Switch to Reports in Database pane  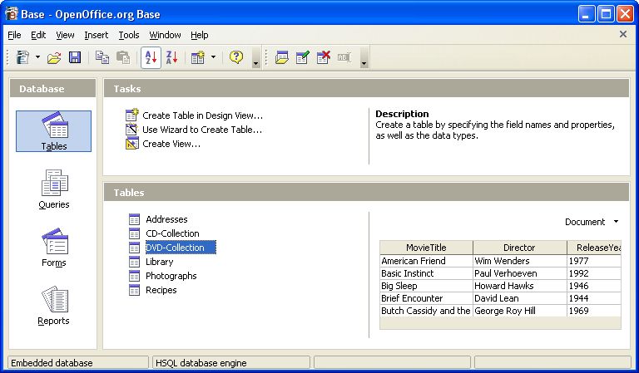coord(53,306)
